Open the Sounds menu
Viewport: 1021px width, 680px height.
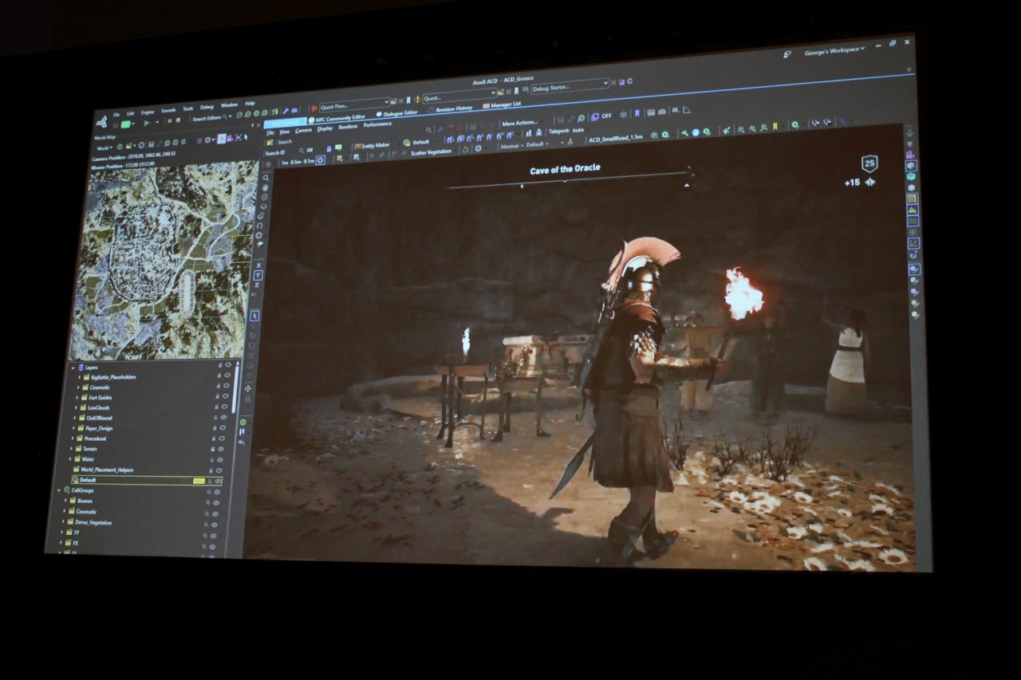[x=168, y=111]
